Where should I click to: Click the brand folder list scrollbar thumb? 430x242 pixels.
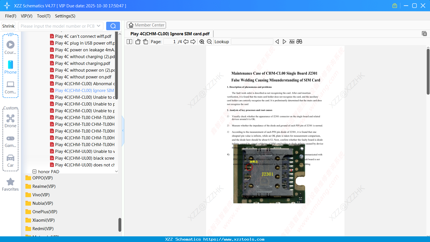pos(120,225)
